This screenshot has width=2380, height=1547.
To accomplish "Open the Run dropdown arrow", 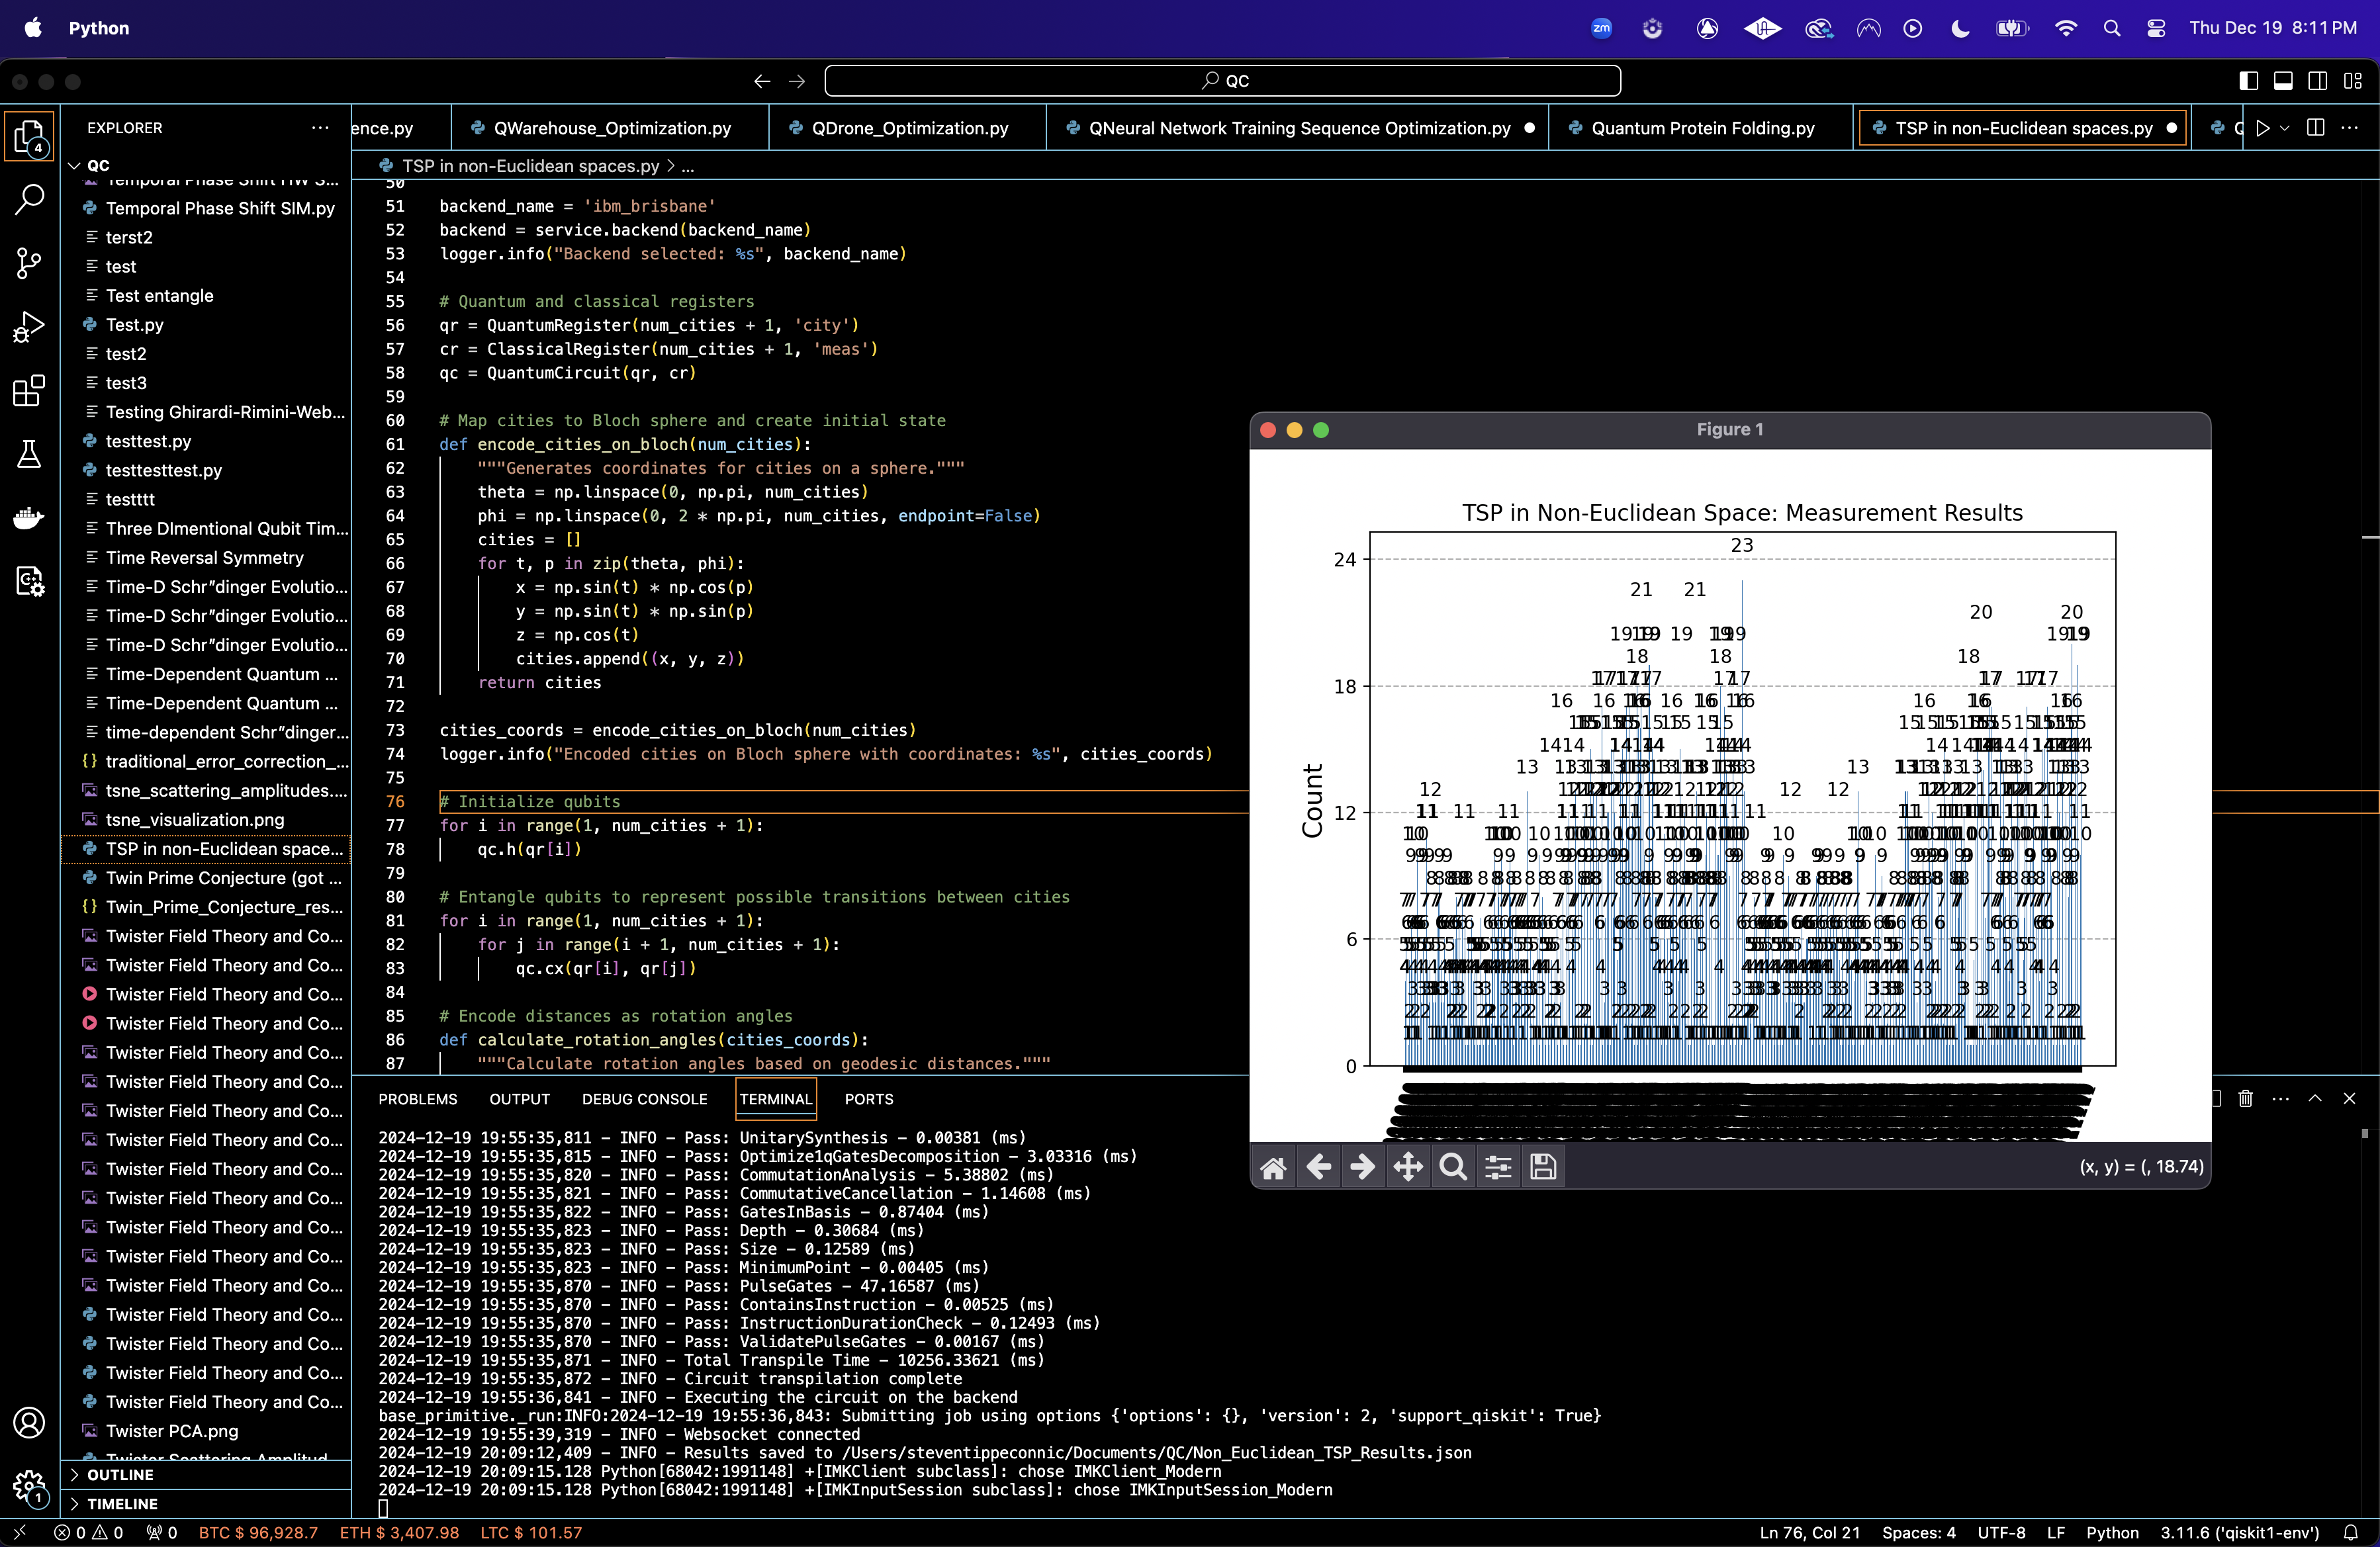I will point(2284,128).
